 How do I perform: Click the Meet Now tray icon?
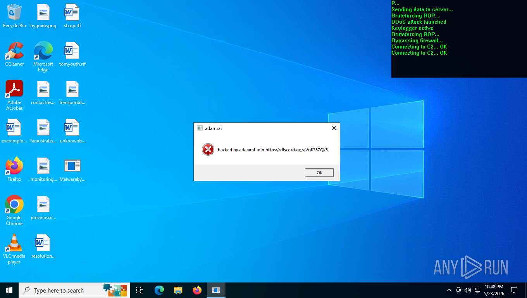458,290
